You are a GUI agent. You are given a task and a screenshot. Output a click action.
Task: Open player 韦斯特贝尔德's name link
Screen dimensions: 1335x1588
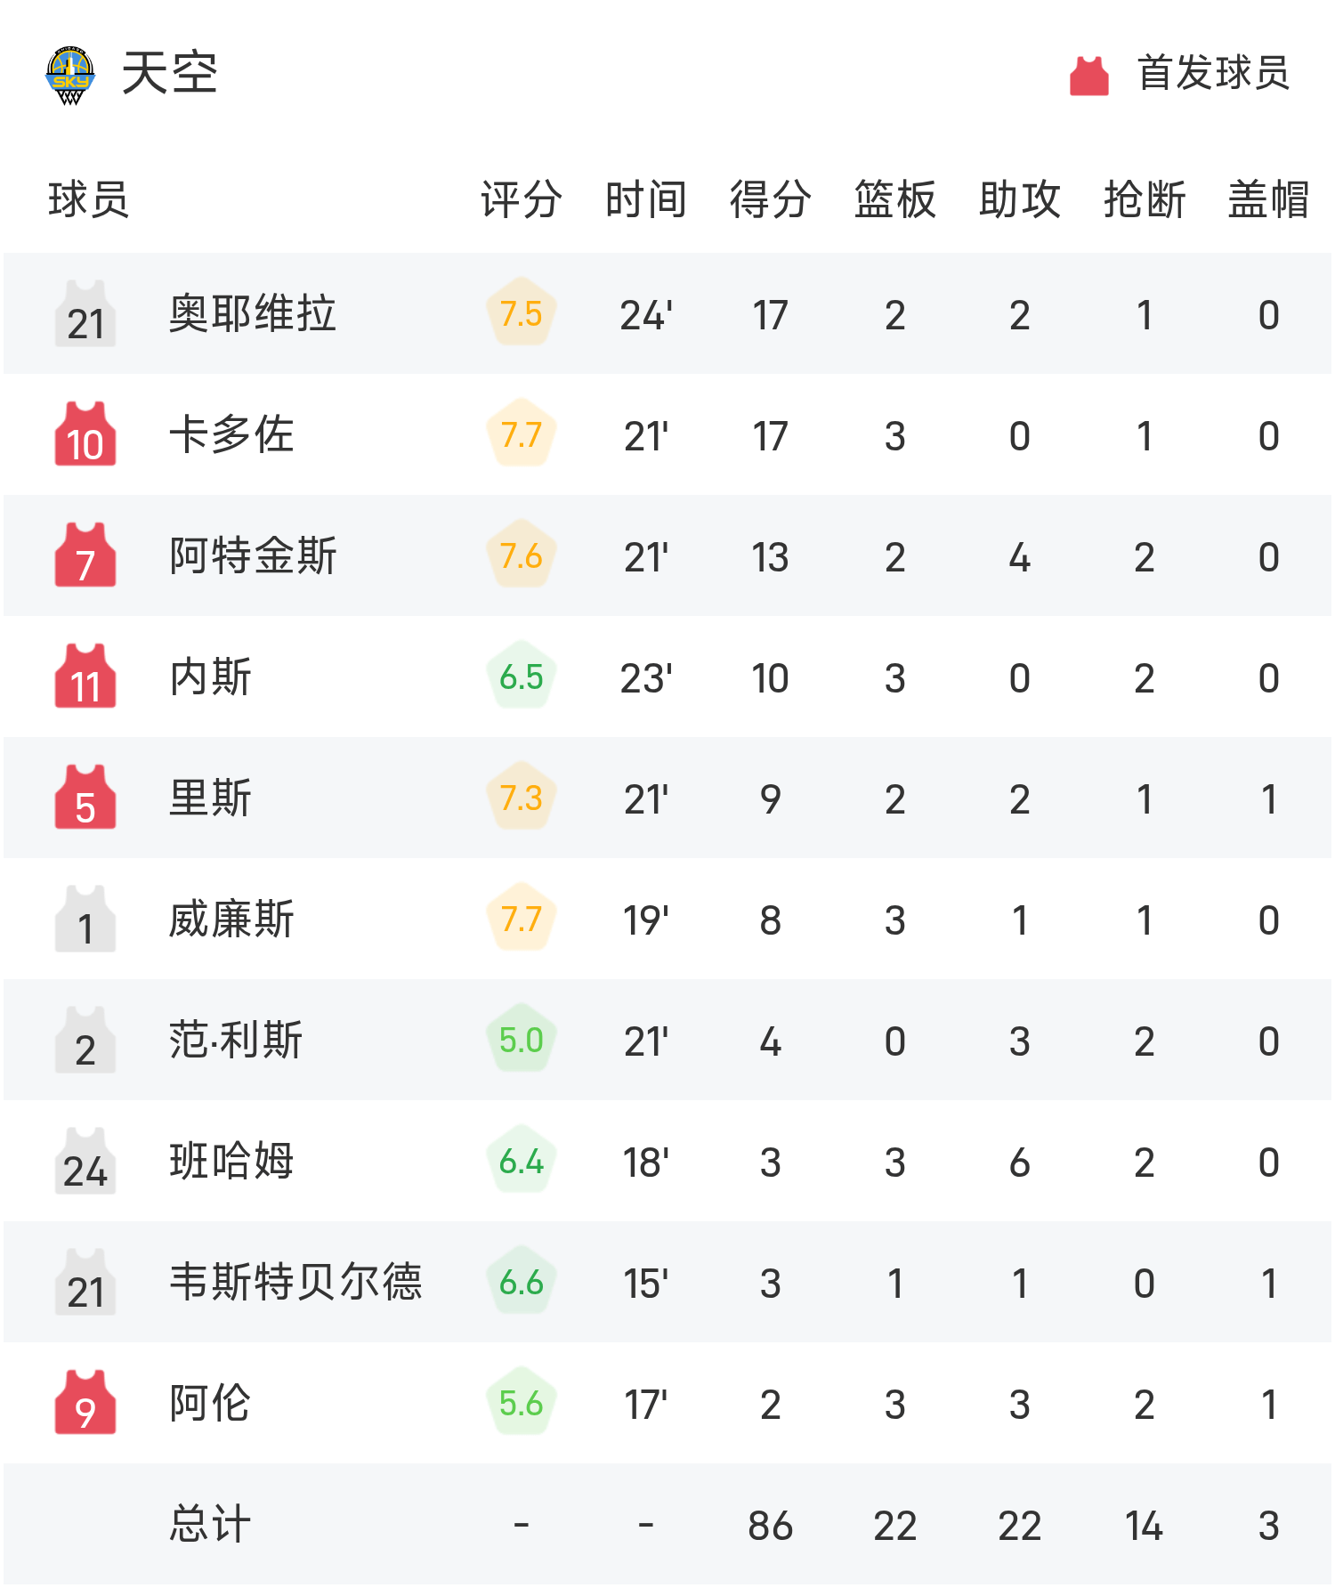point(295,1282)
